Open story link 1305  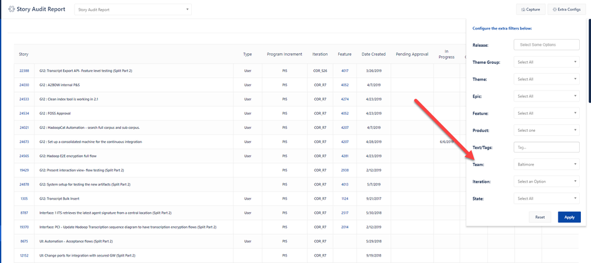[x=24, y=199]
